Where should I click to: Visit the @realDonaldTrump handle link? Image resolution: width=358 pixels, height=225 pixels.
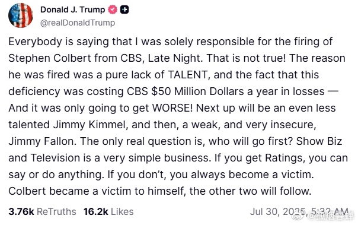pos(78,23)
